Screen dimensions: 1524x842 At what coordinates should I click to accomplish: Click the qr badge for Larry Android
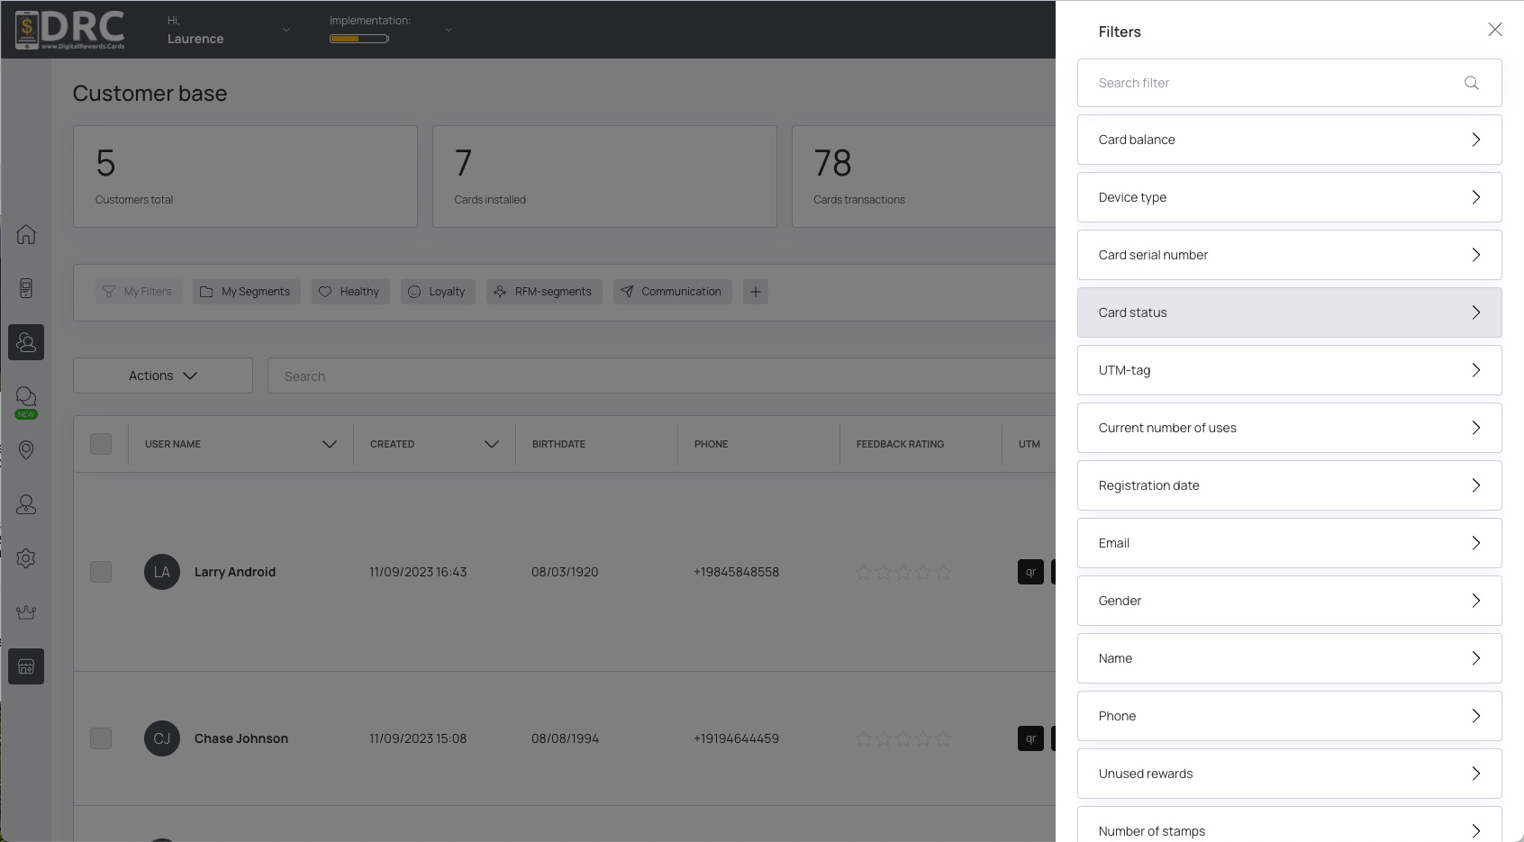1030,572
